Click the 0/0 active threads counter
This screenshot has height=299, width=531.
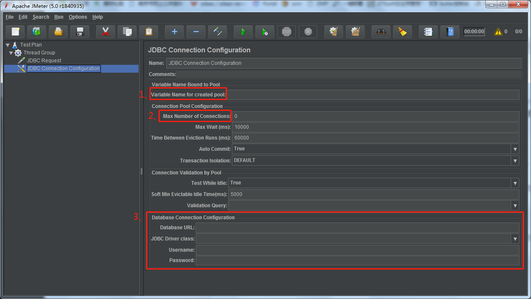[x=519, y=32]
